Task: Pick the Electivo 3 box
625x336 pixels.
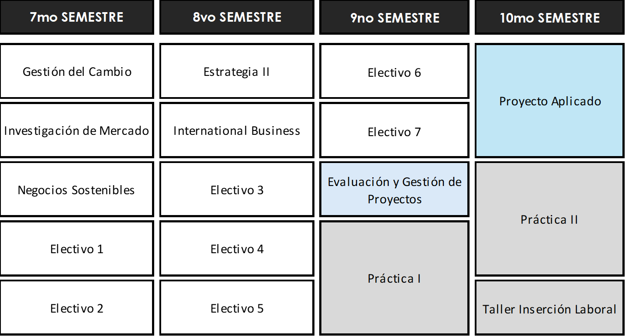Action: pos(237,189)
